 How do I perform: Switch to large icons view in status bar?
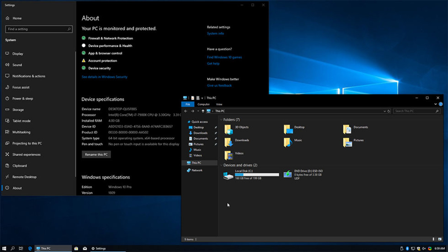pos(440,239)
